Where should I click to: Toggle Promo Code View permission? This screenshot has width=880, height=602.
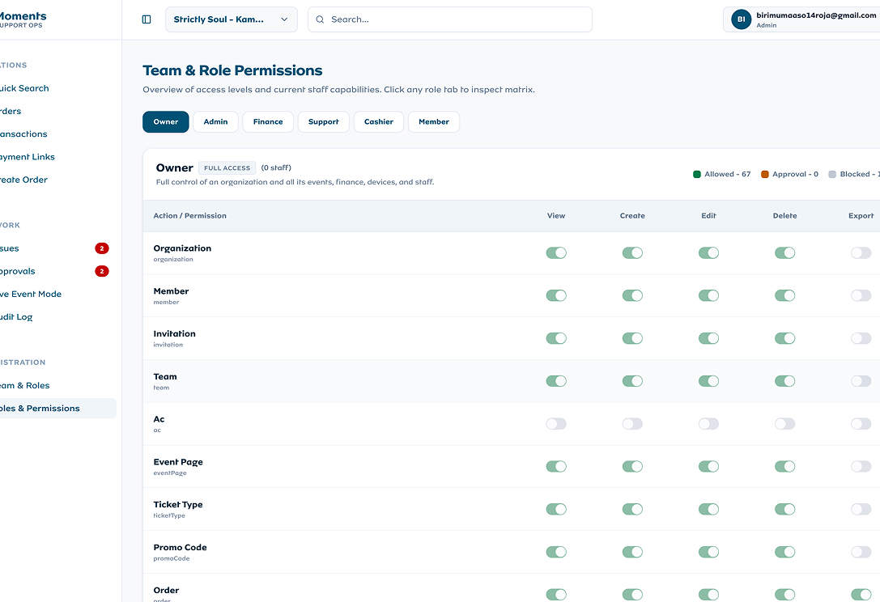pyautogui.click(x=556, y=552)
